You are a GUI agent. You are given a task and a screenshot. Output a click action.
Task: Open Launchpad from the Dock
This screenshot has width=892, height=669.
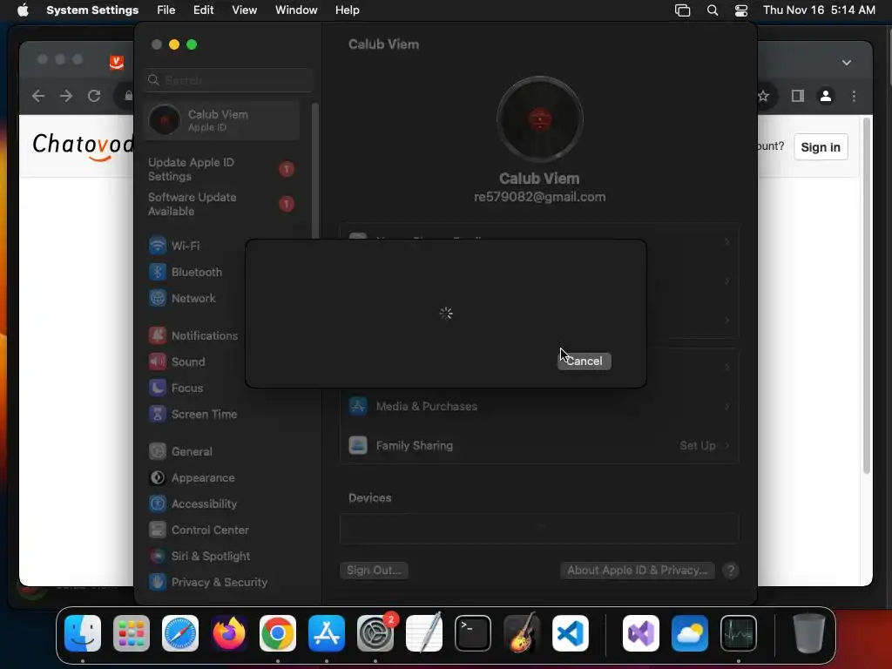[132, 633]
